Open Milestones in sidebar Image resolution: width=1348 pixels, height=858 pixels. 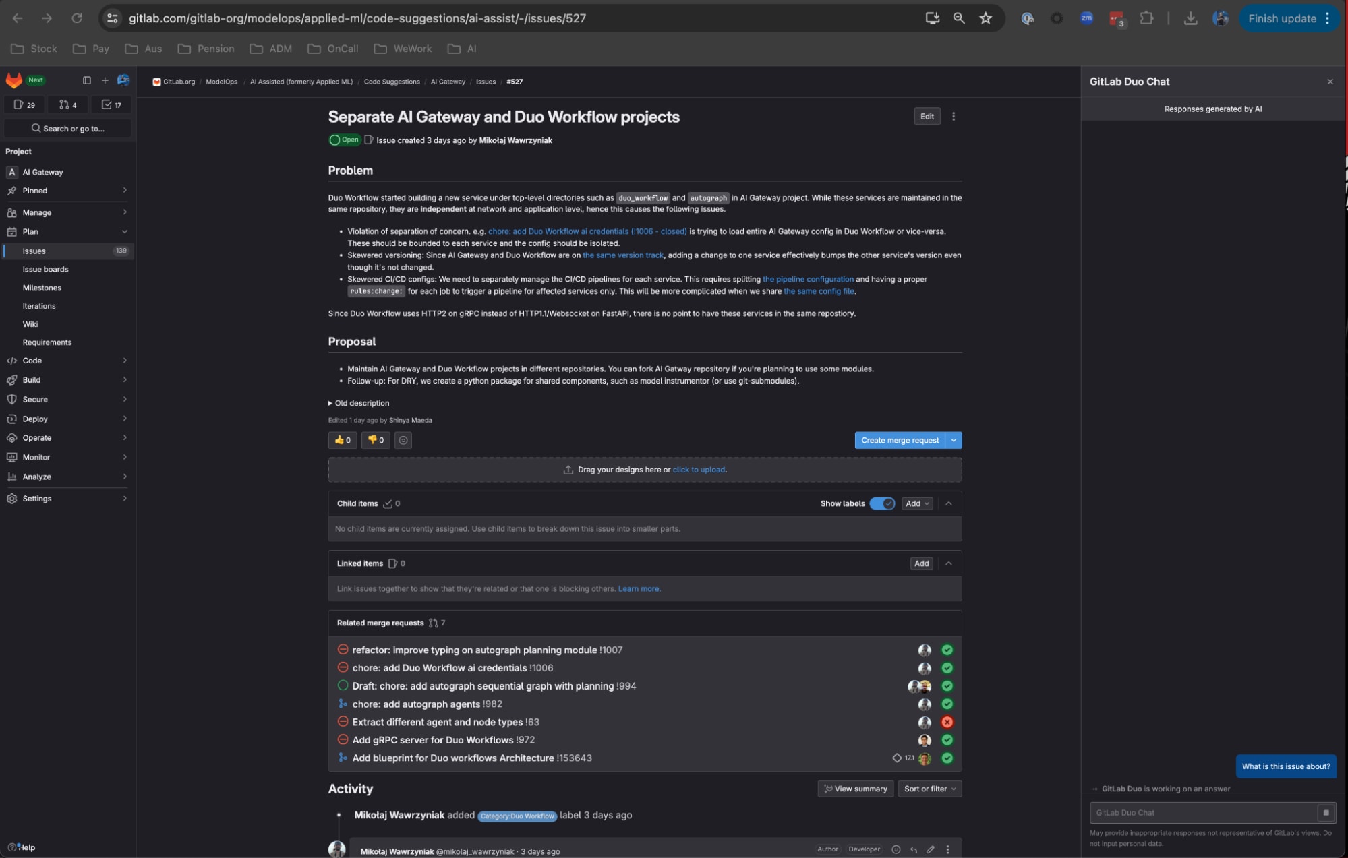[x=42, y=288]
